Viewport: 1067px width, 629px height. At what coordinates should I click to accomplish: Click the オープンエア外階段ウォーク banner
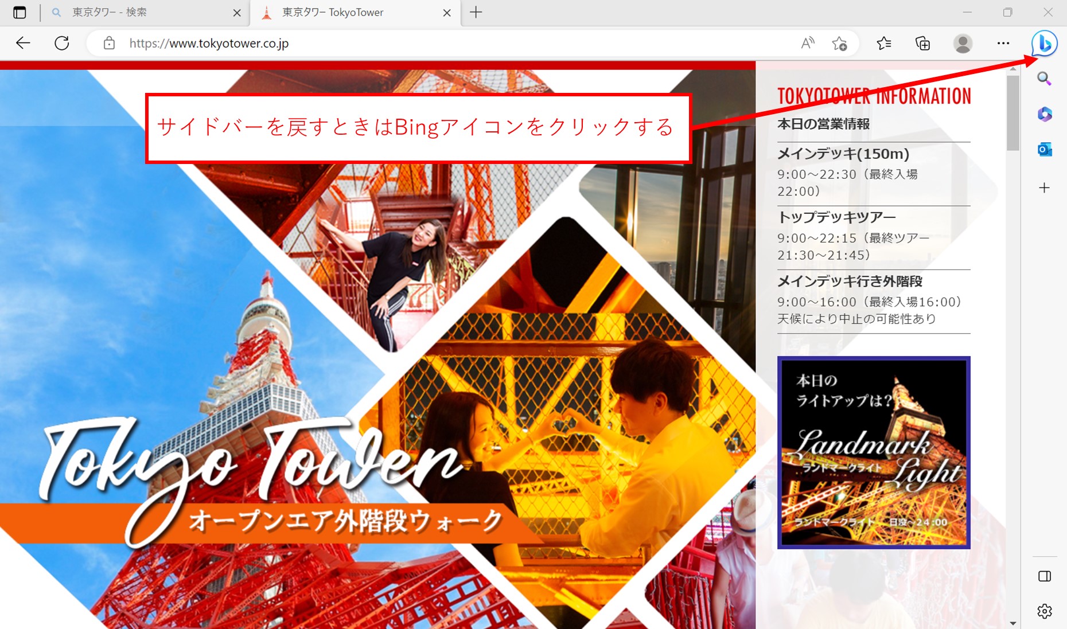coord(345,521)
